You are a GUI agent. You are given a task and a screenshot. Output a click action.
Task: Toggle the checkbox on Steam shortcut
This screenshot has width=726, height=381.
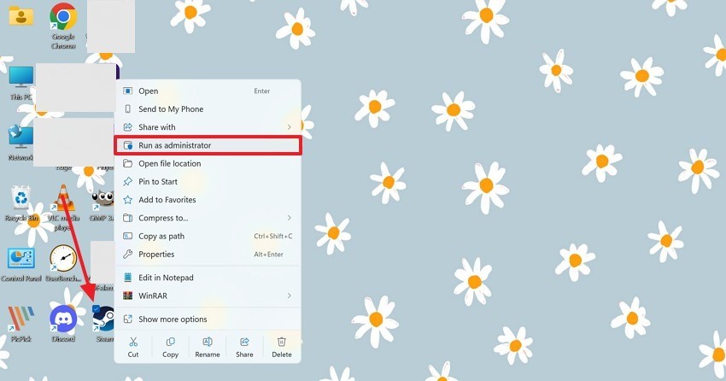coord(96,308)
